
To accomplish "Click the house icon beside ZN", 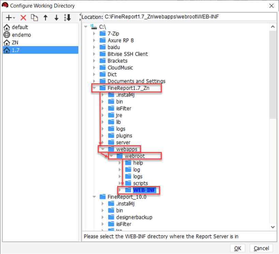I will 7,43.
